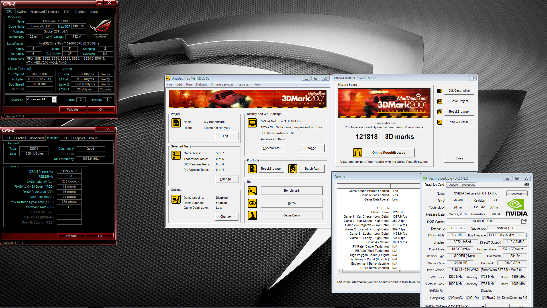Click the Game Demo joystick icon
This screenshot has height=308, width=547.
(x=252, y=215)
